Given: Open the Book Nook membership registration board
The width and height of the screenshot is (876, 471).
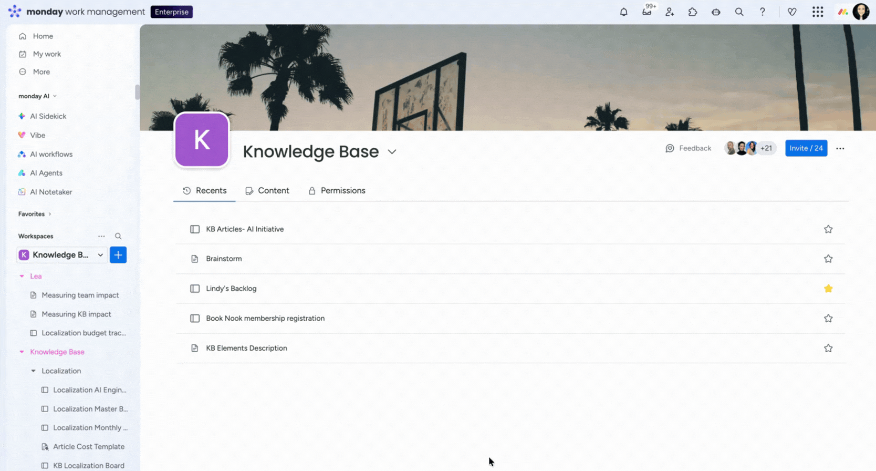Looking at the screenshot, I should coord(265,319).
